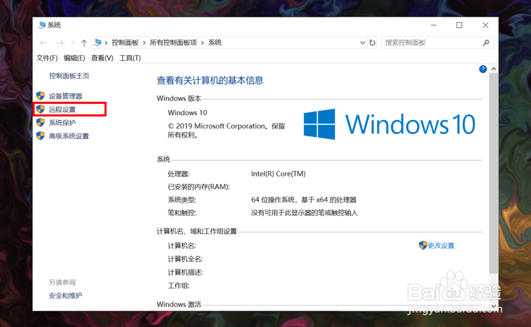Viewport: 531px width, 327px height.
Task: Expand the address bar history dropdown
Action: click(x=362, y=43)
